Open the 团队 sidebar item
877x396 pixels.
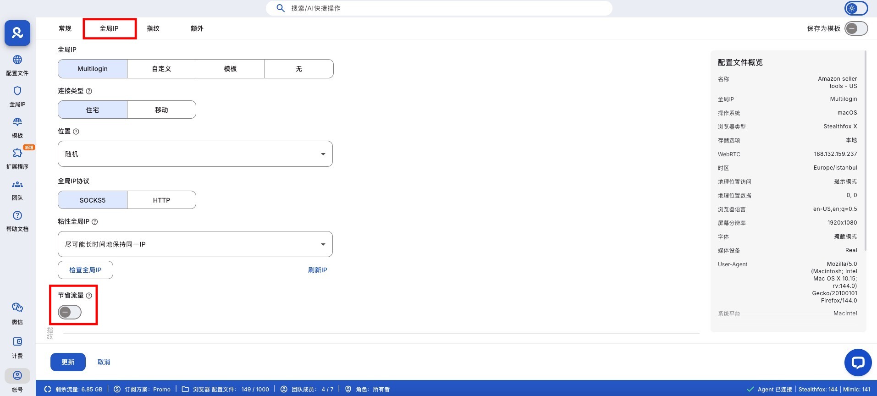17,190
